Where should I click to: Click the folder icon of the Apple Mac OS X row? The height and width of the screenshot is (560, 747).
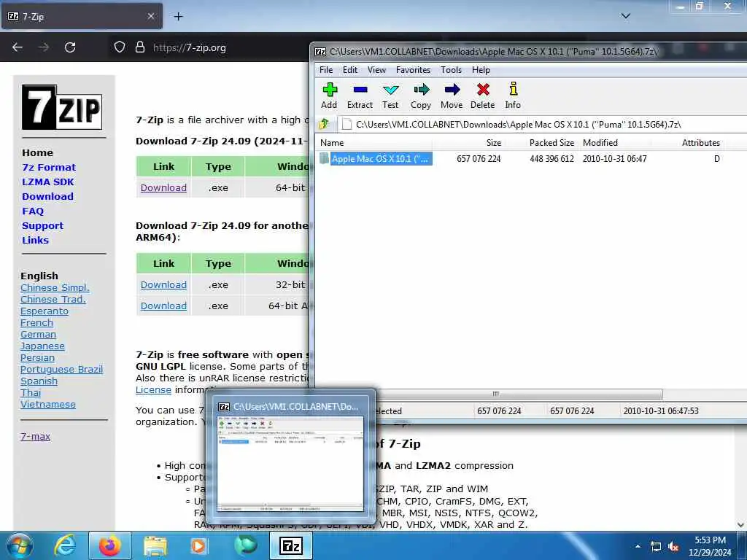325,158
